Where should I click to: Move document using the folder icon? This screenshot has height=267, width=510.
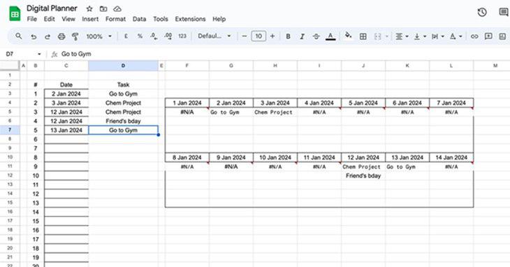click(103, 9)
